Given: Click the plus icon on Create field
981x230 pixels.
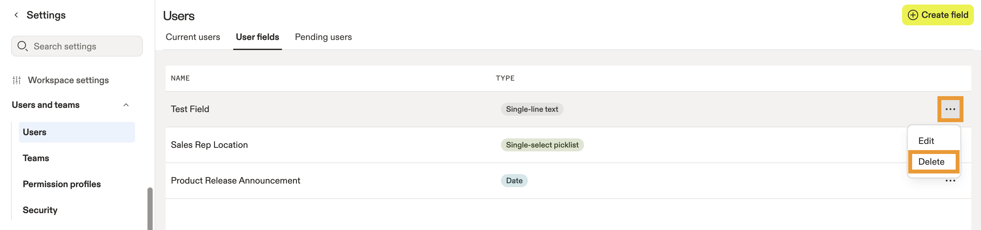Looking at the screenshot, I should point(912,15).
